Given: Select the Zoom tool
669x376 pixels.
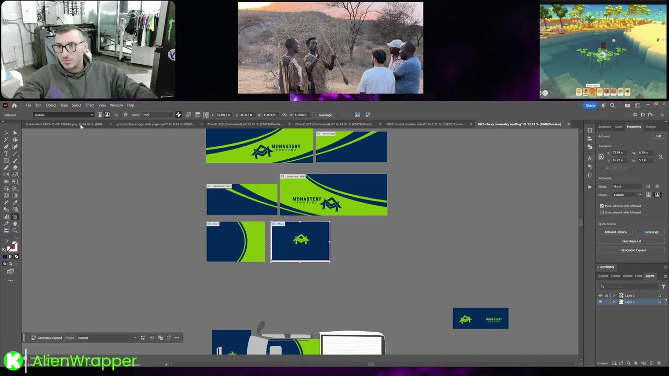Looking at the screenshot, I should [15, 230].
